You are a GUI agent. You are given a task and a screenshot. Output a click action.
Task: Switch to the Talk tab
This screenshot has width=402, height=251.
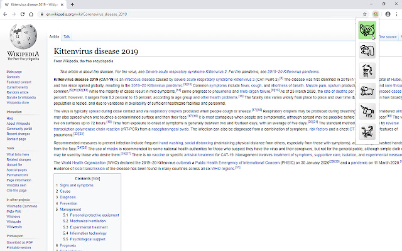[67, 37]
